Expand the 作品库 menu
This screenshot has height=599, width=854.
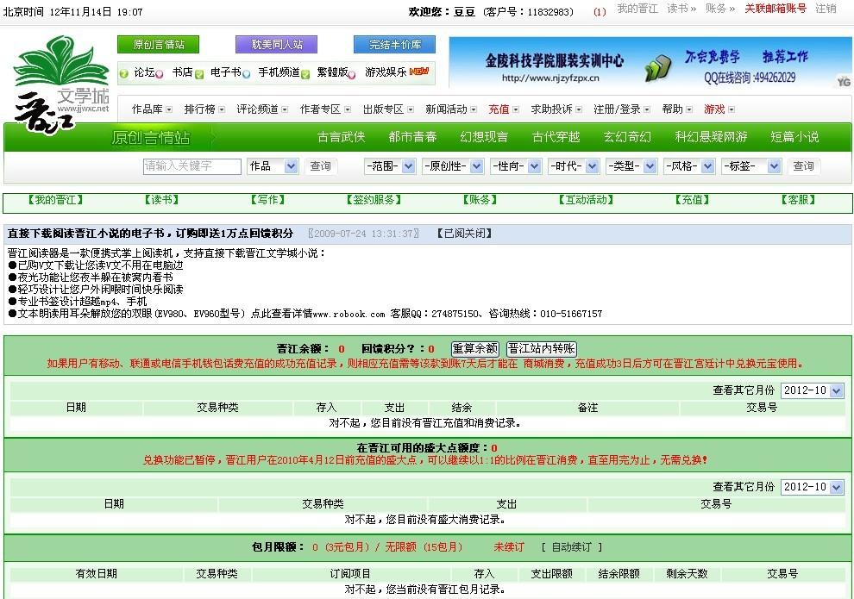click(x=152, y=109)
